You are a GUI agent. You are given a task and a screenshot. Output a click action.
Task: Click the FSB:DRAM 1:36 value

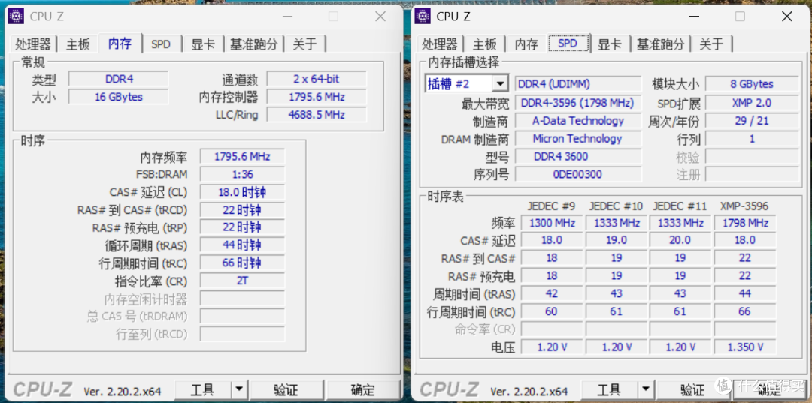coord(242,174)
